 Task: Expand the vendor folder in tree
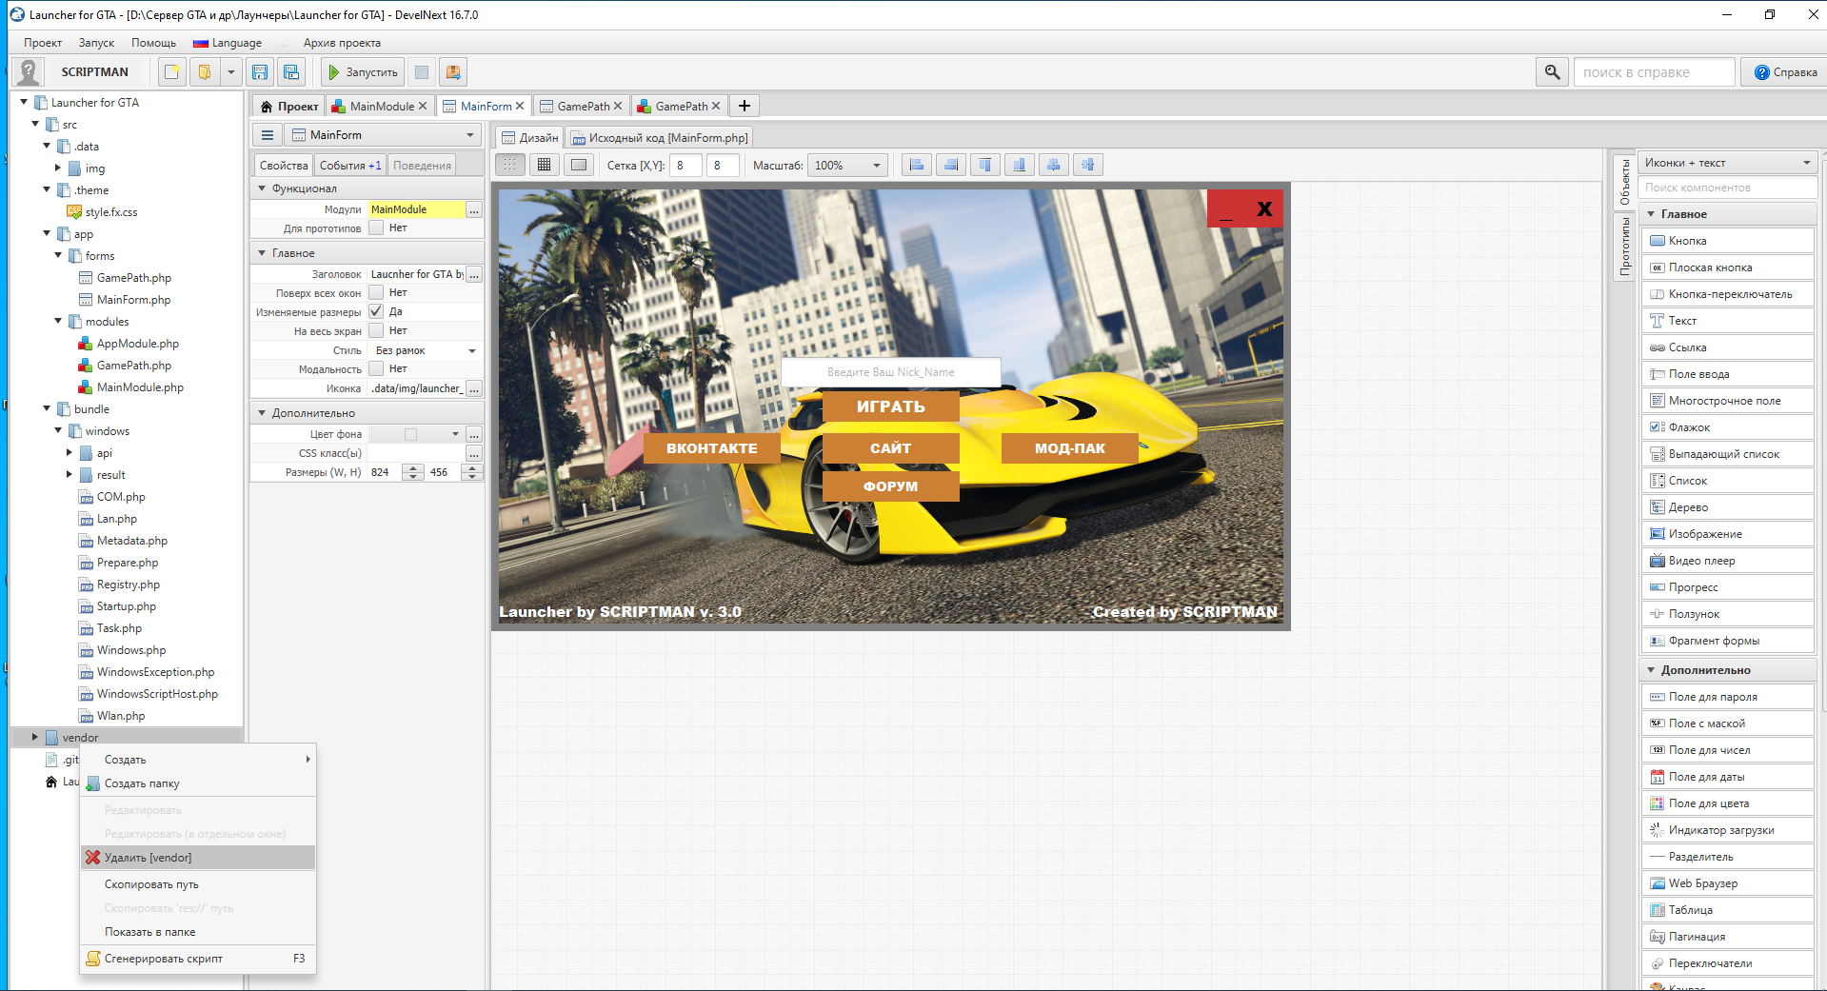pos(35,737)
